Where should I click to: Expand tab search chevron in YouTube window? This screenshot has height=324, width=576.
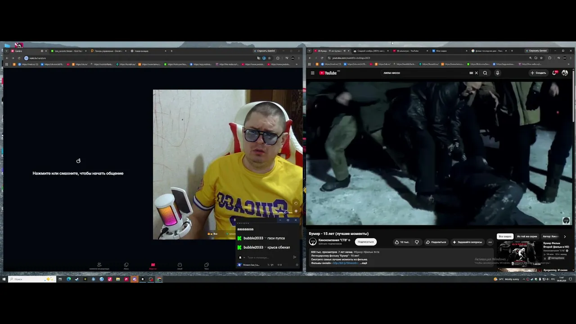click(x=309, y=51)
